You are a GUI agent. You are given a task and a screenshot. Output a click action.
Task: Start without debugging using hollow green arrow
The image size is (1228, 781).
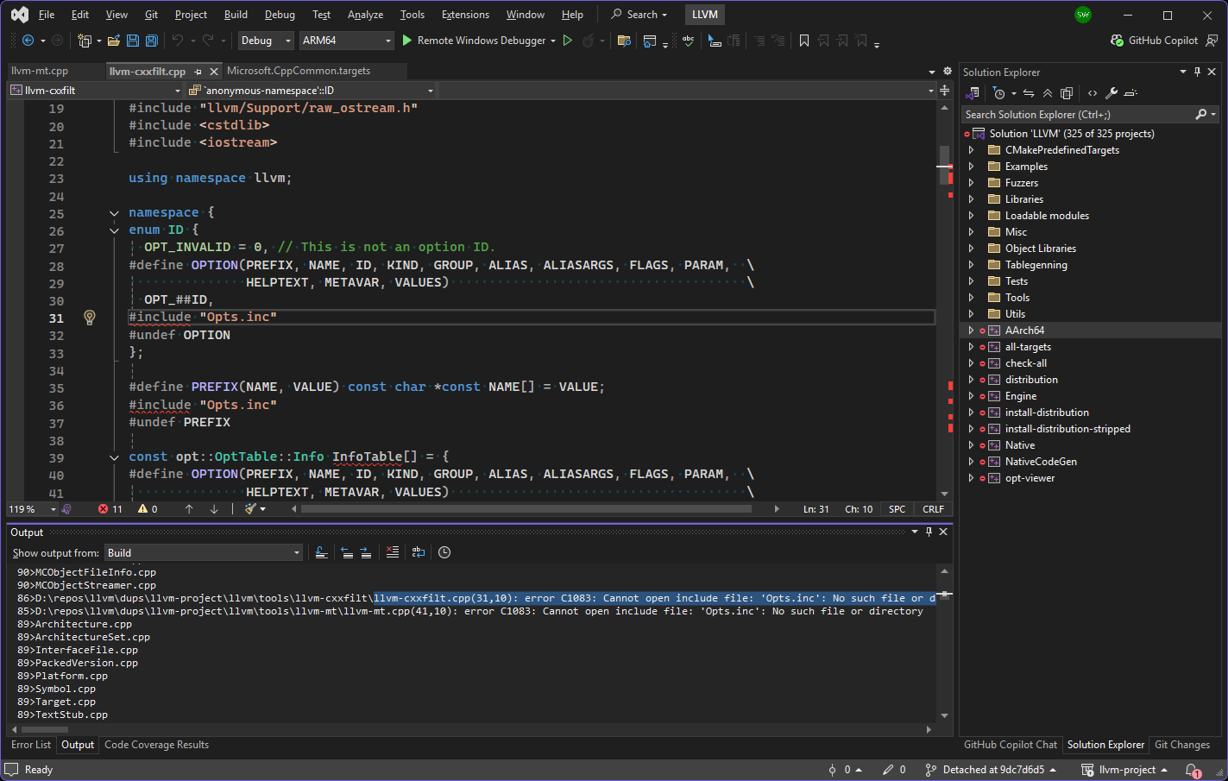coord(568,41)
